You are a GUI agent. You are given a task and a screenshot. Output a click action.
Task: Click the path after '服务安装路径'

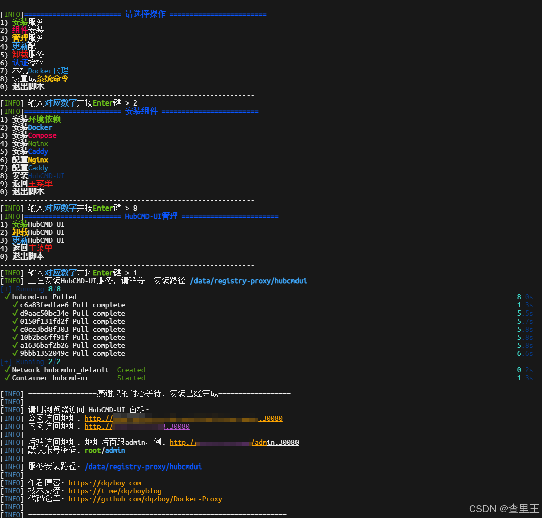[143, 467]
